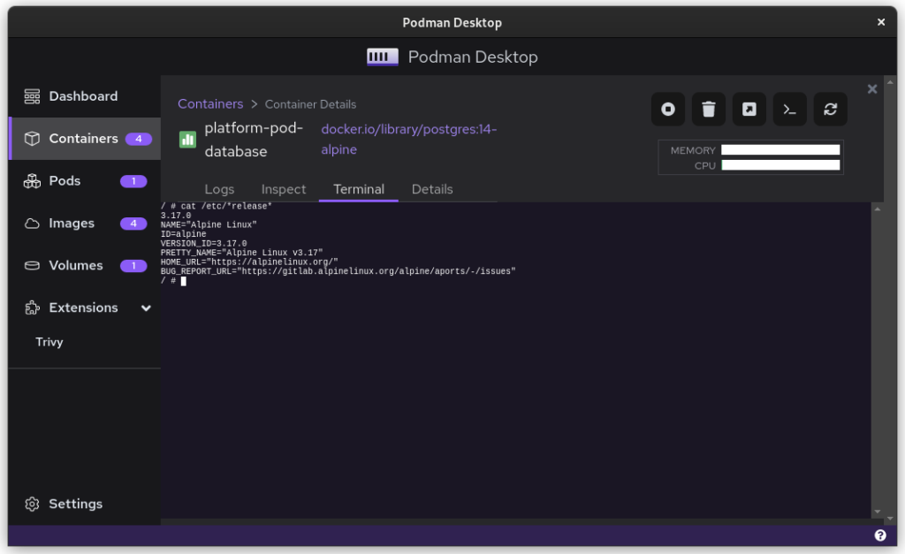Open the Pods section in the sidebar
The image size is (905, 554).
64,180
